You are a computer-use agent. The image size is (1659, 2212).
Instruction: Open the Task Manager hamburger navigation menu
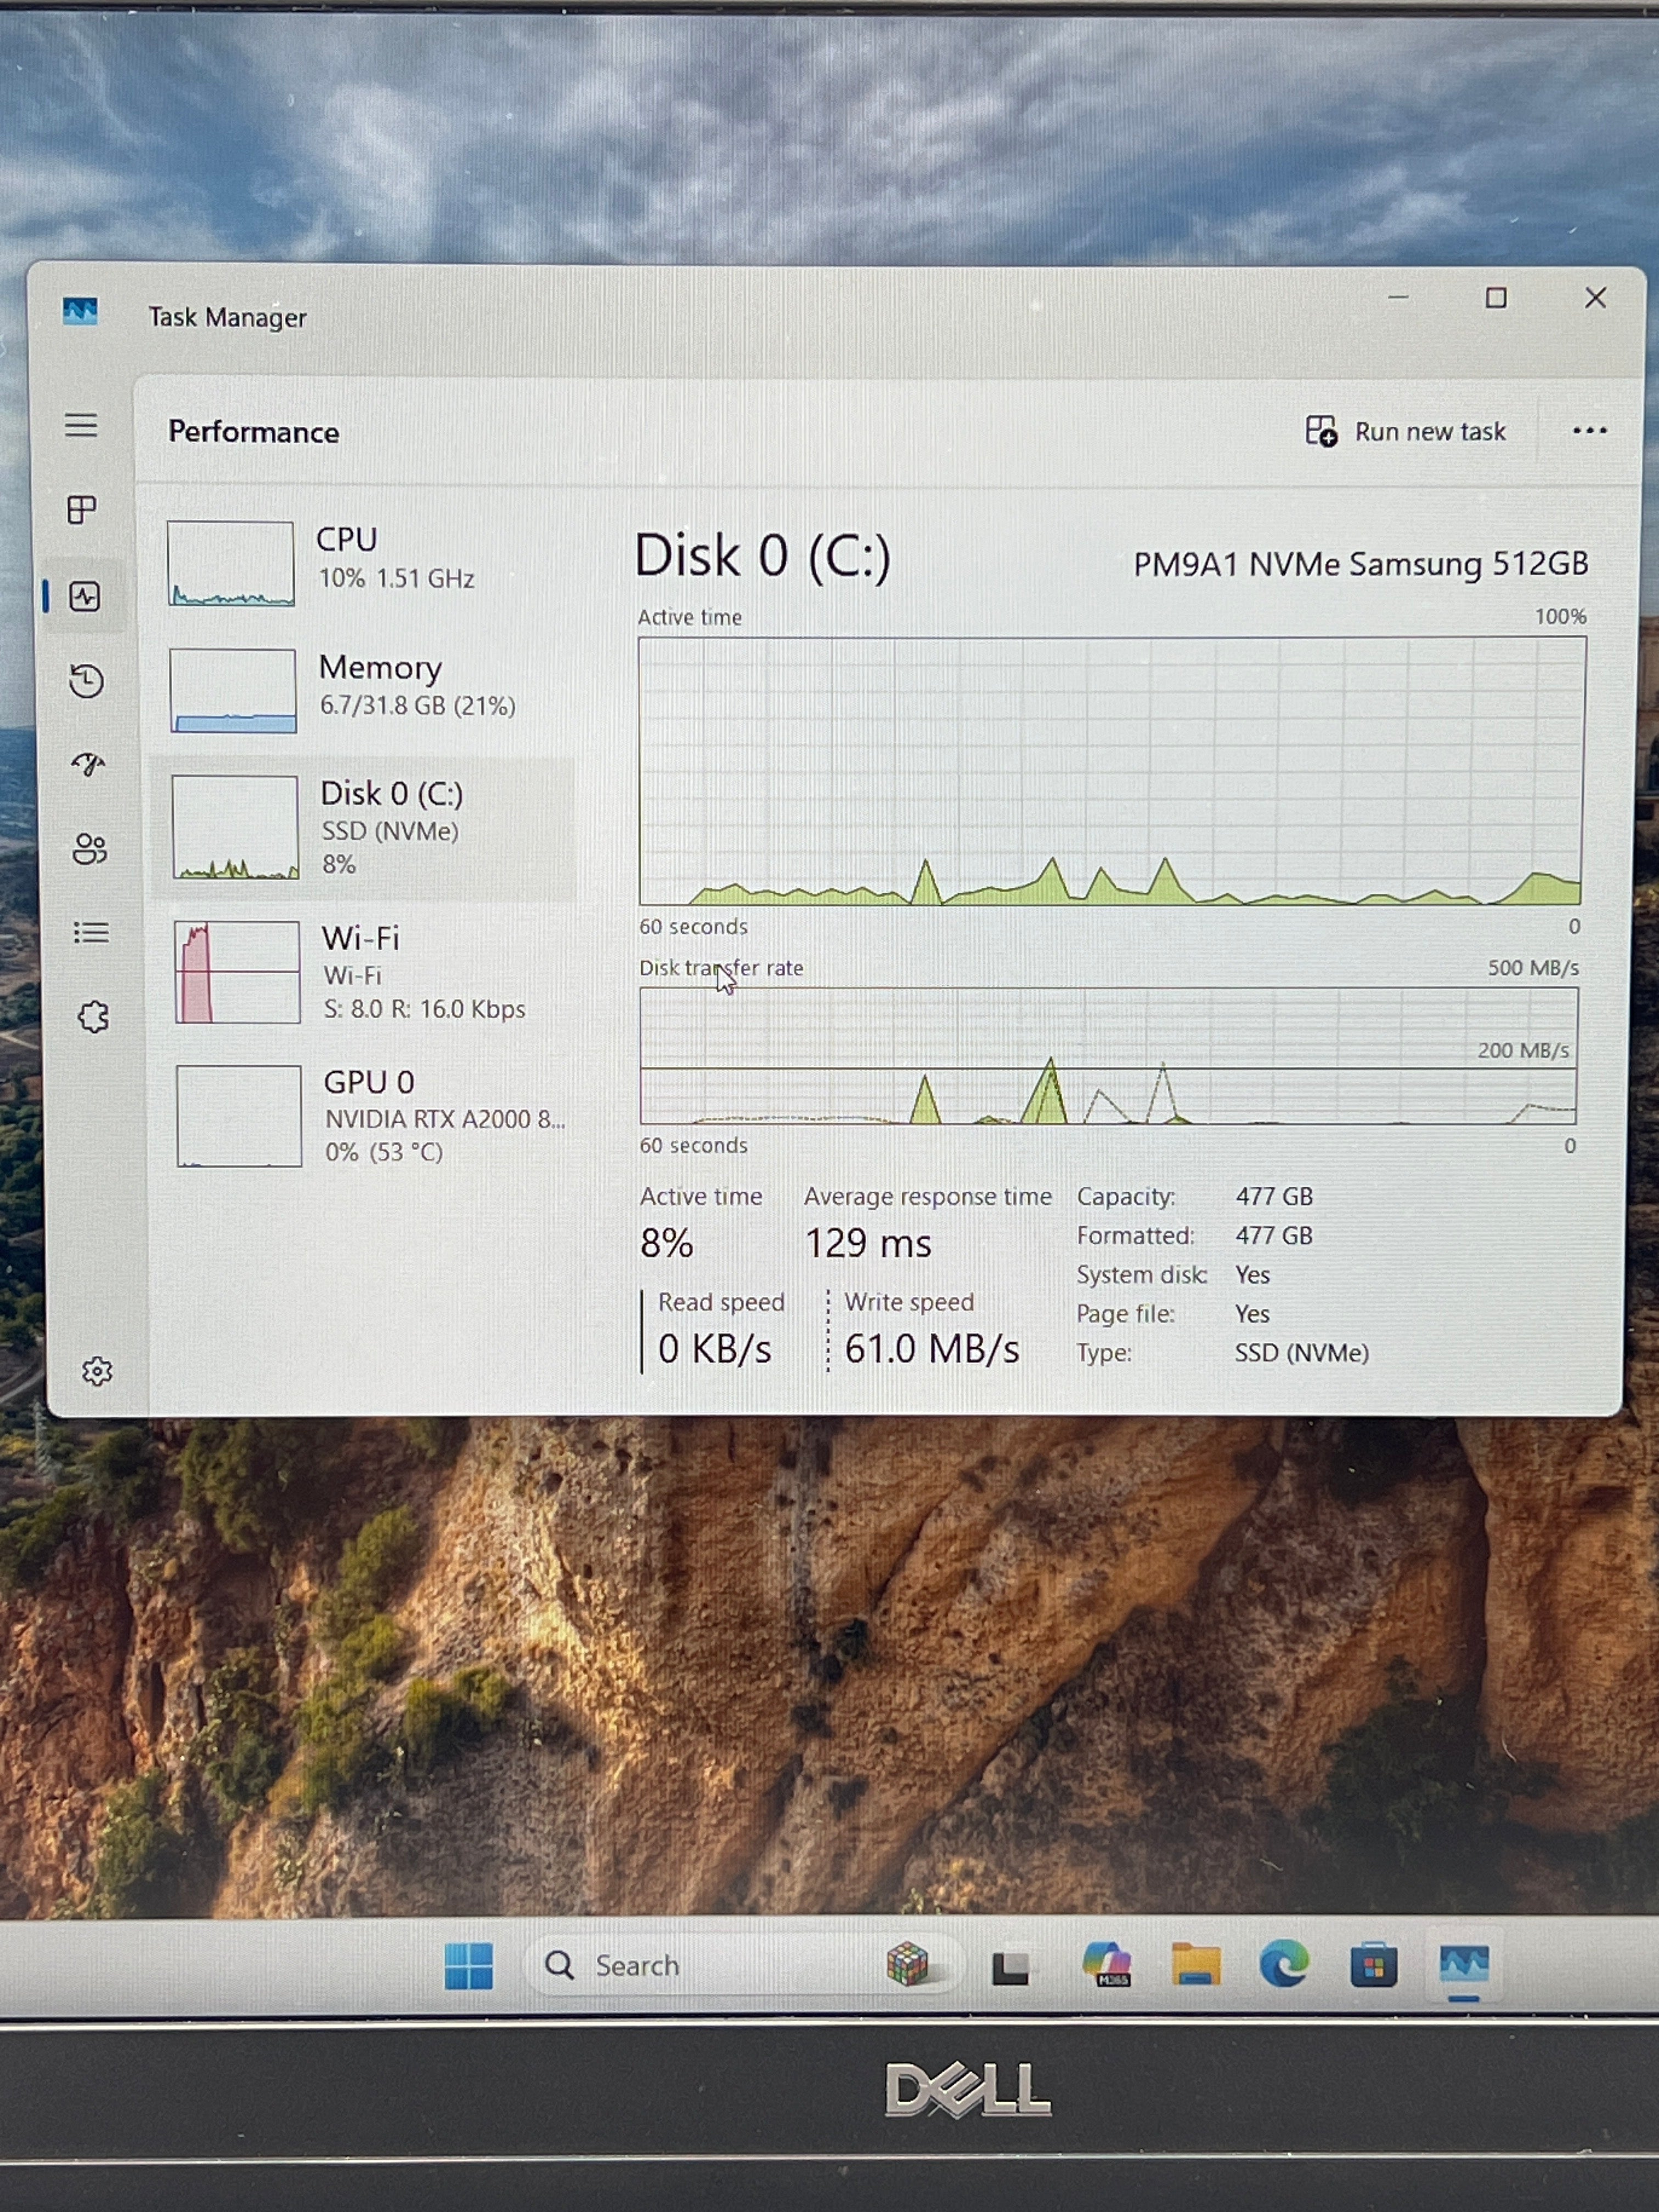(81, 425)
